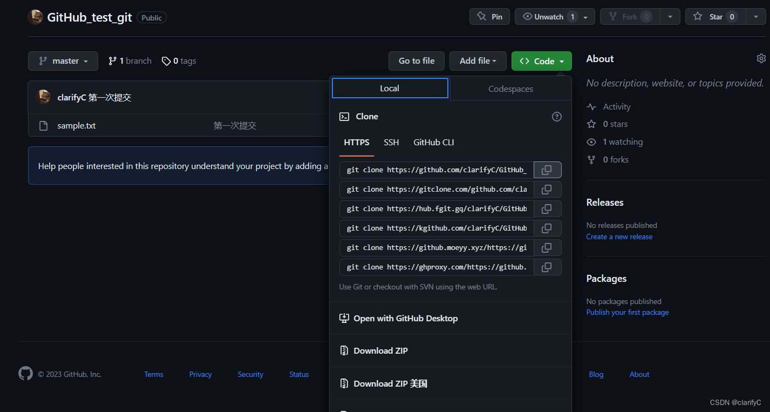Viewport: 770px width, 412px height.
Task: Open the Terms footer link
Action: pos(154,375)
